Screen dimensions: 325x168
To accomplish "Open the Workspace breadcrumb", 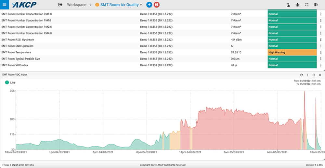I will (76, 5).
